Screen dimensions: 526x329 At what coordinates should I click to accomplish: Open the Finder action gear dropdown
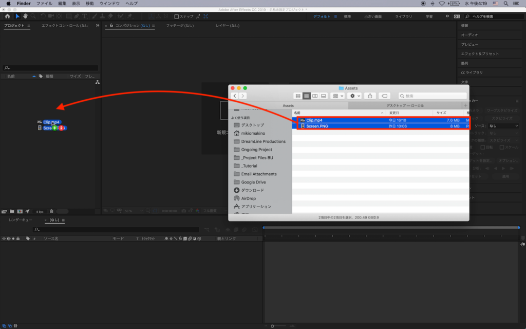pyautogui.click(x=354, y=96)
